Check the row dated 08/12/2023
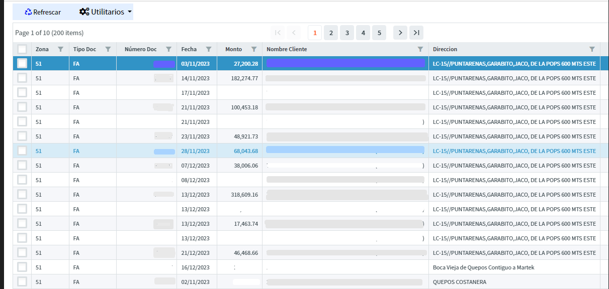The image size is (609, 289). point(22,180)
